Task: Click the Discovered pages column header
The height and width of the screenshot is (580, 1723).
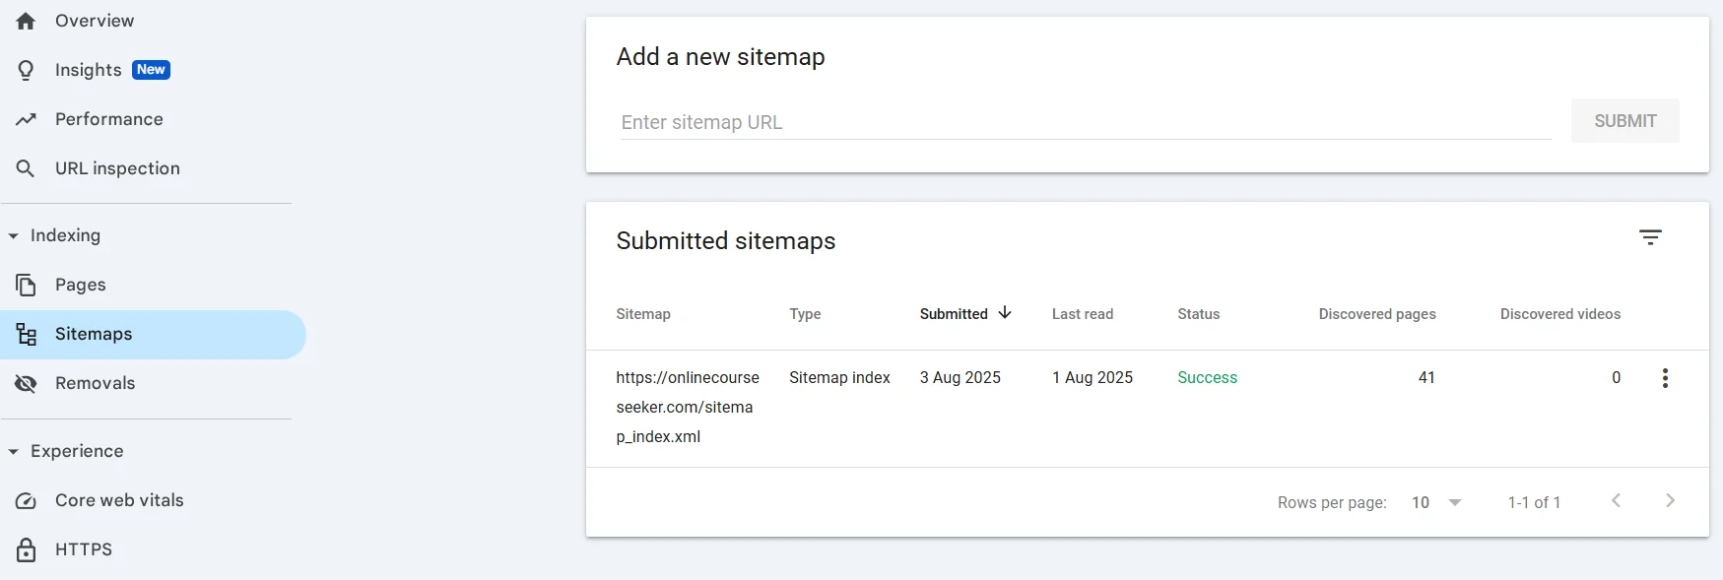Action: (x=1377, y=314)
